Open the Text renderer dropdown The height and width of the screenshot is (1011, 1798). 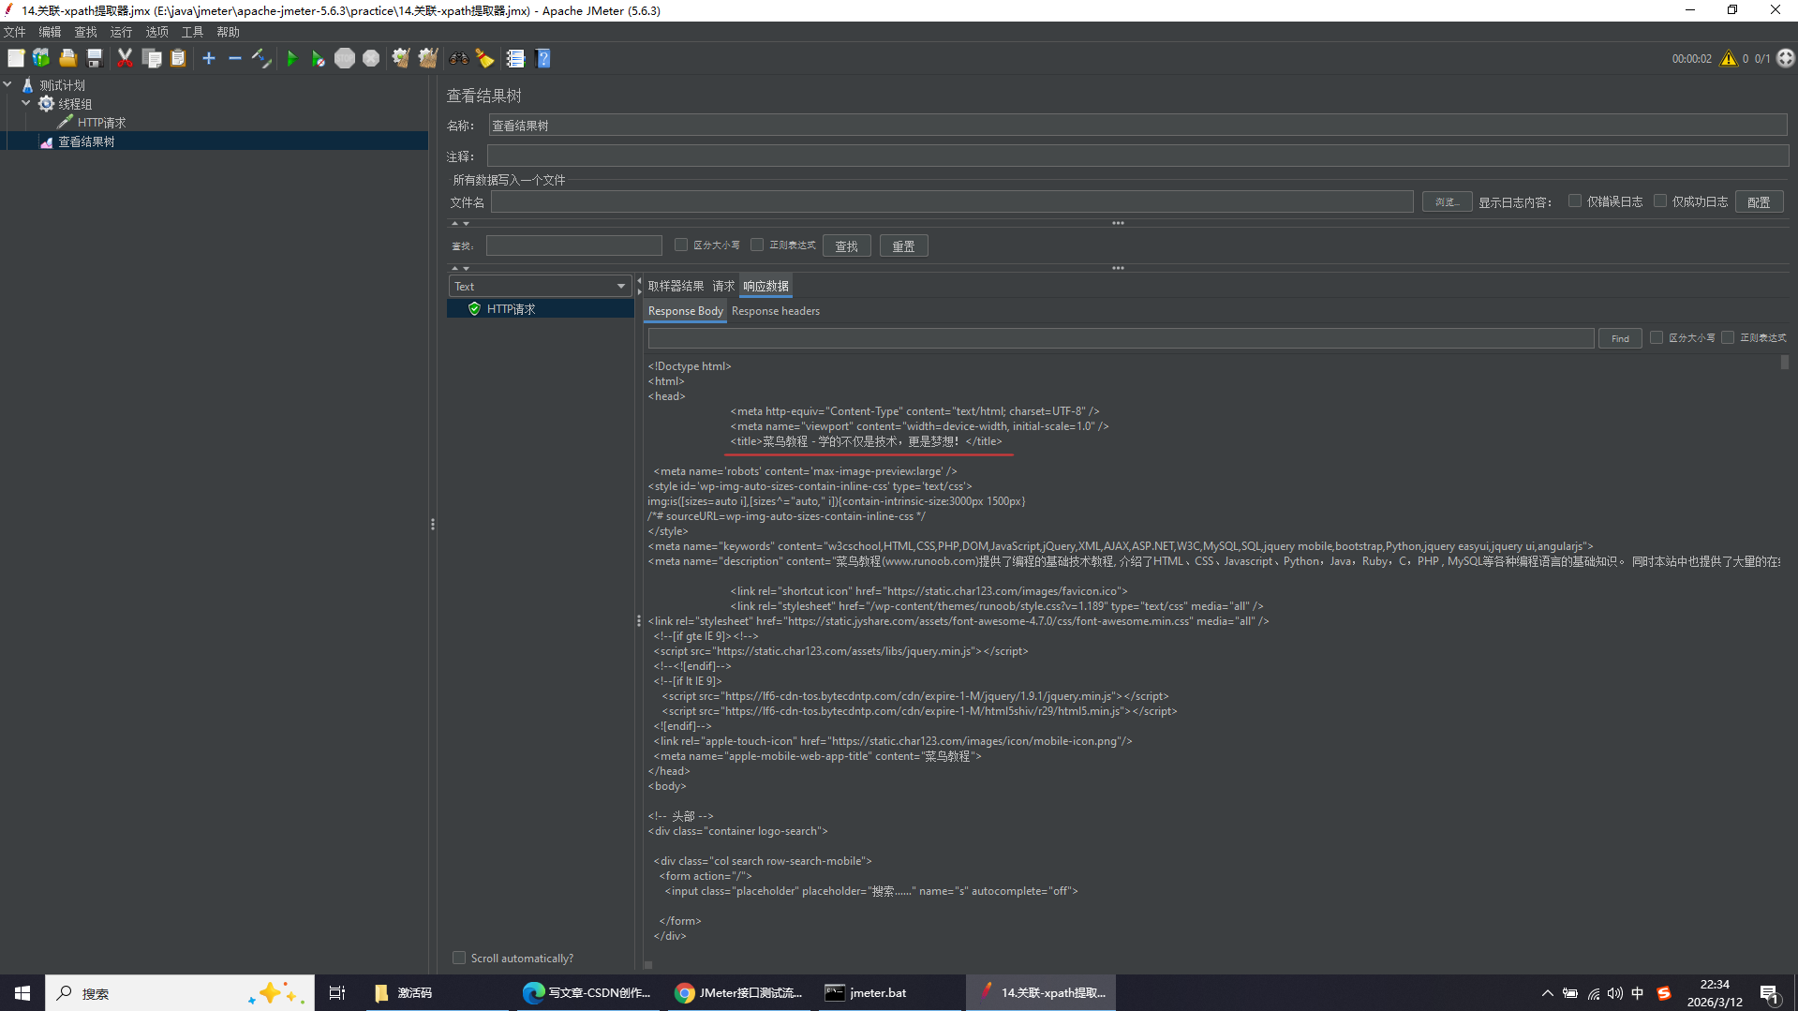click(x=540, y=286)
